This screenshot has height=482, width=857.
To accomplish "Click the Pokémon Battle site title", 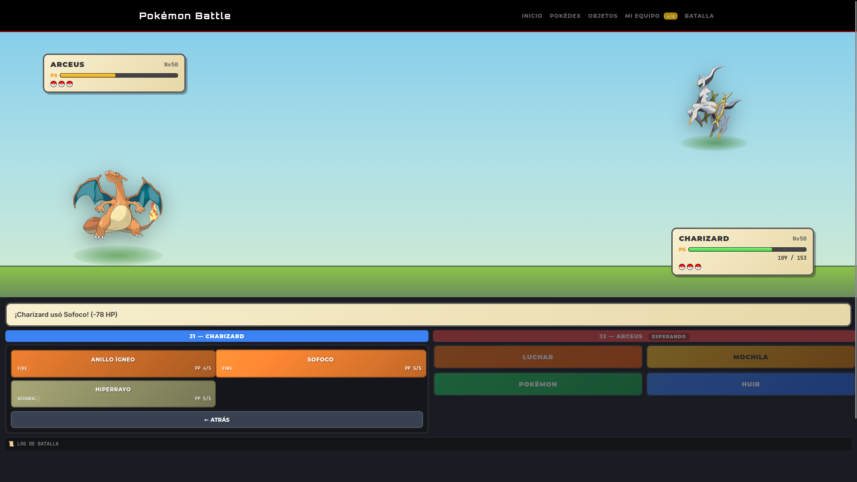I will pos(185,16).
